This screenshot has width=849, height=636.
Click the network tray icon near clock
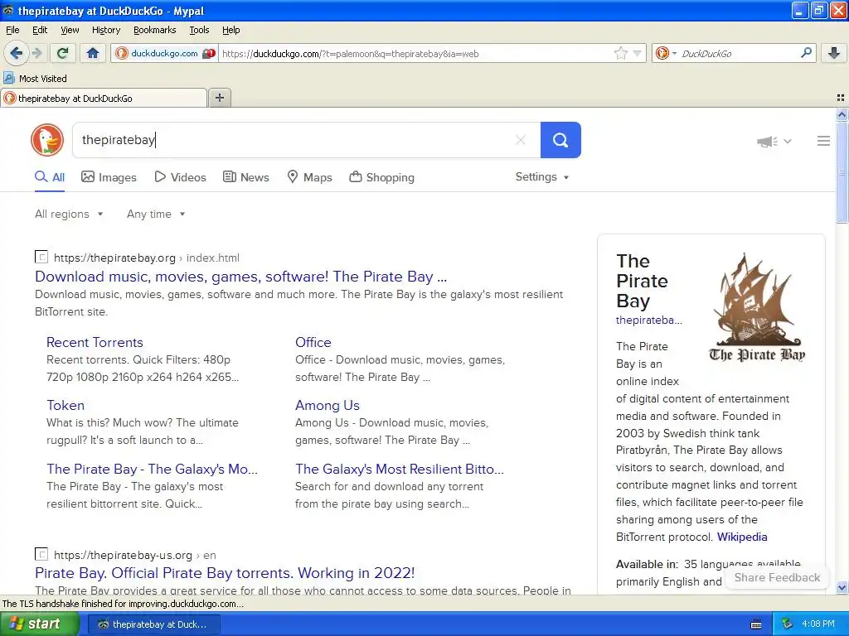click(787, 624)
